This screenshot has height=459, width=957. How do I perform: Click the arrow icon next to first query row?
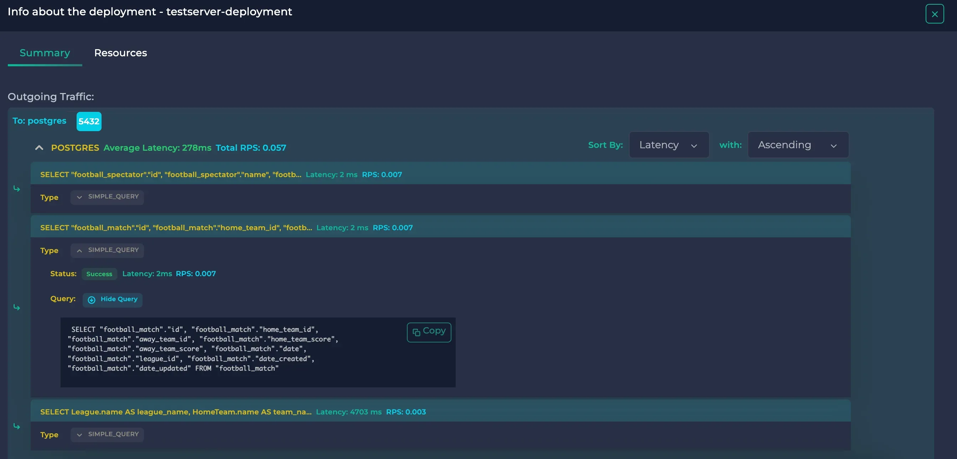(16, 188)
